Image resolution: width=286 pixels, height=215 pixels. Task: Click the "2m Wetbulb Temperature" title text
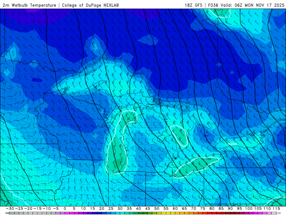(29, 5)
